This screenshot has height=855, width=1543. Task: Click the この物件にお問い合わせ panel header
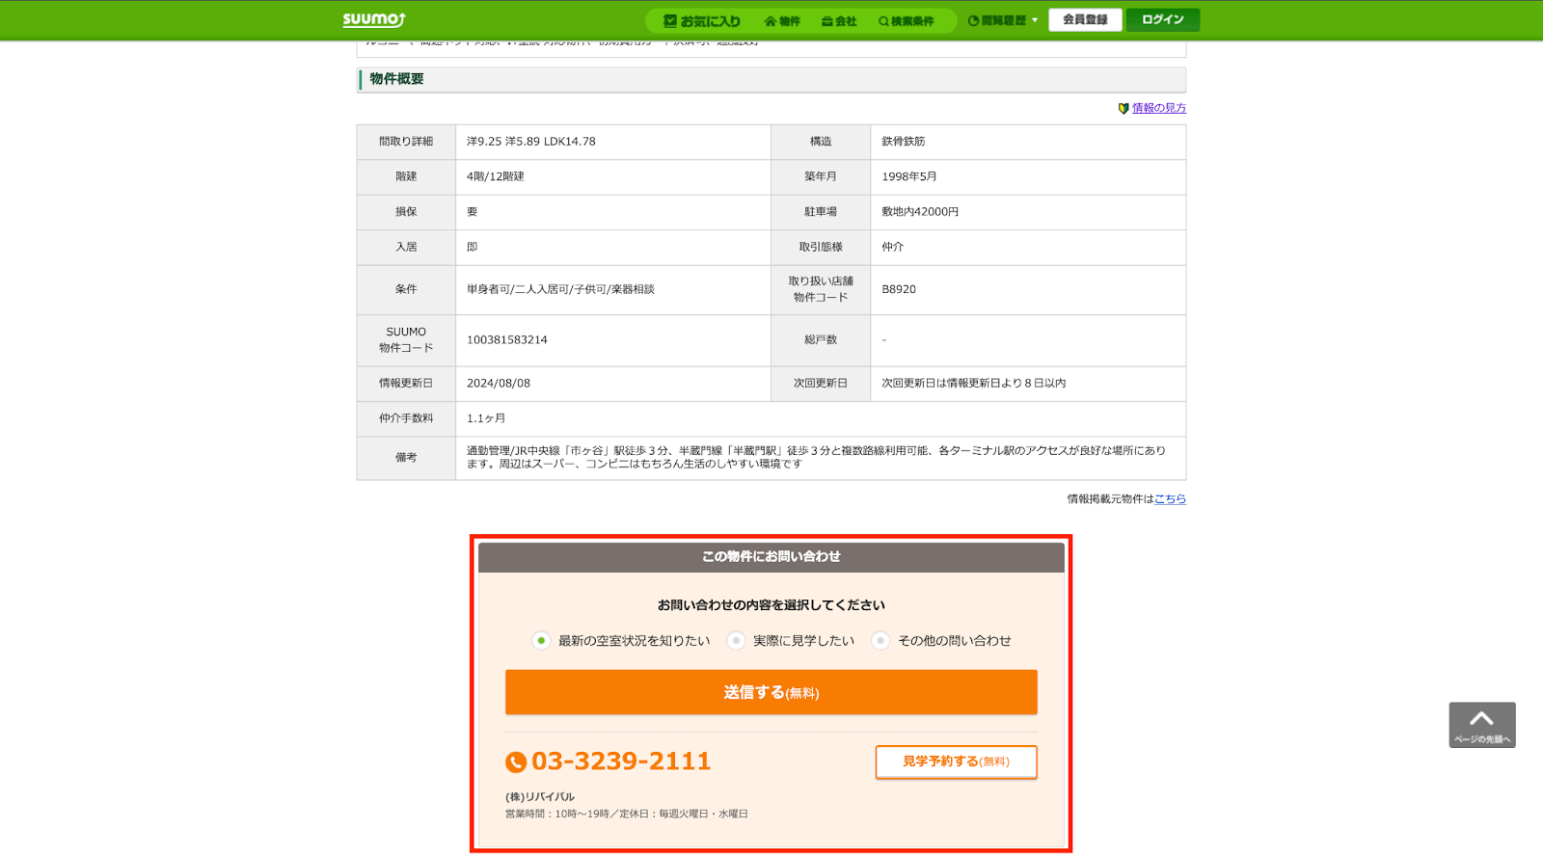pos(771,557)
